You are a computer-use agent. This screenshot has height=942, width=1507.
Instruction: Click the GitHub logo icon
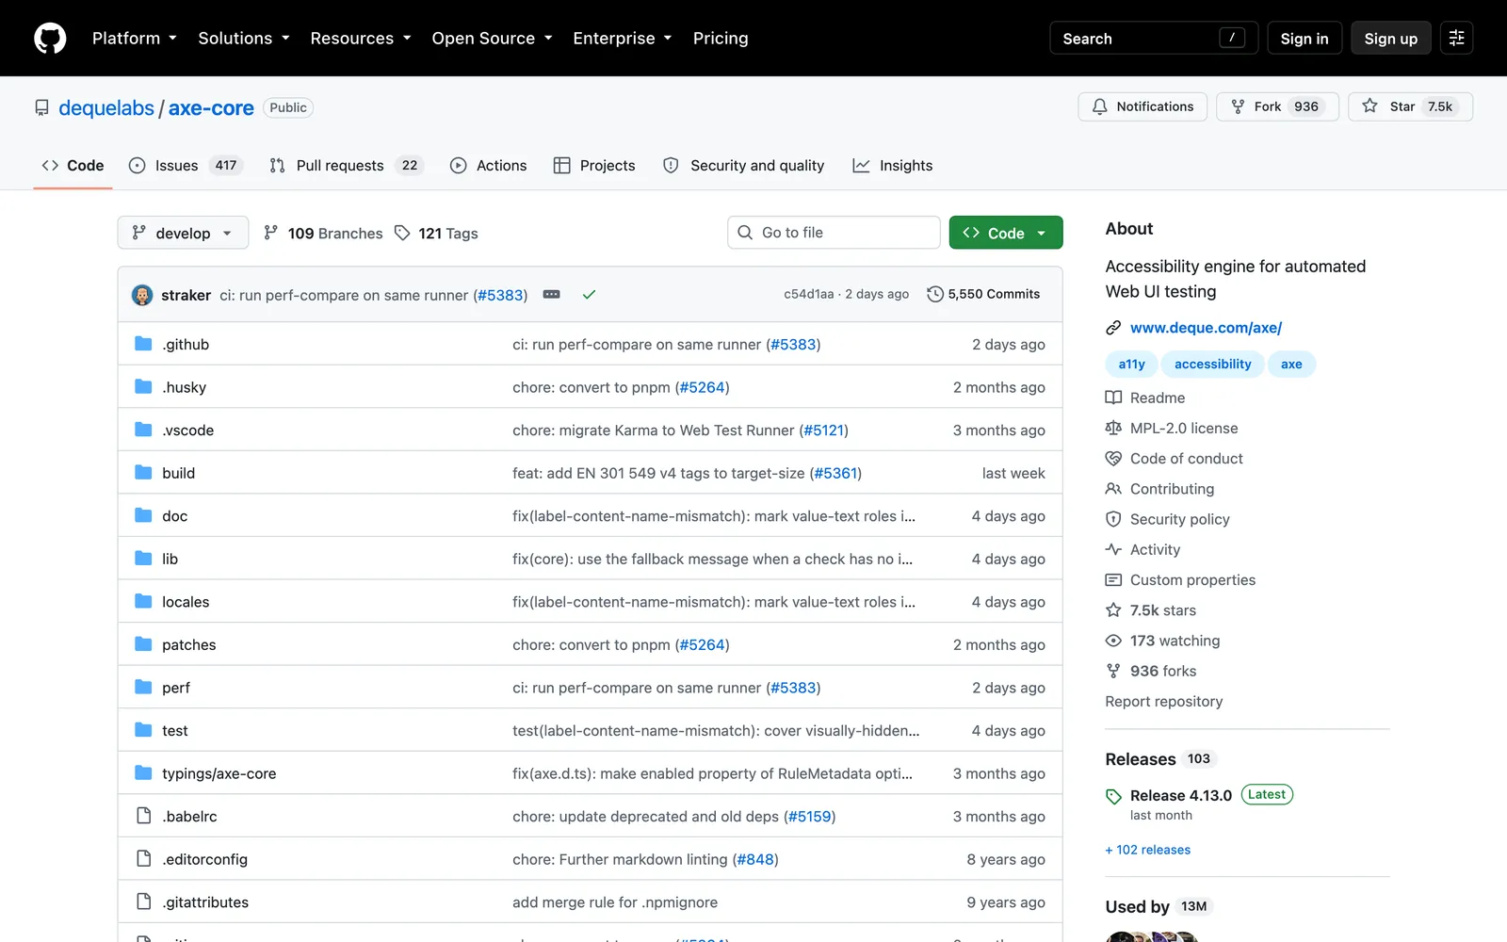[x=50, y=39]
